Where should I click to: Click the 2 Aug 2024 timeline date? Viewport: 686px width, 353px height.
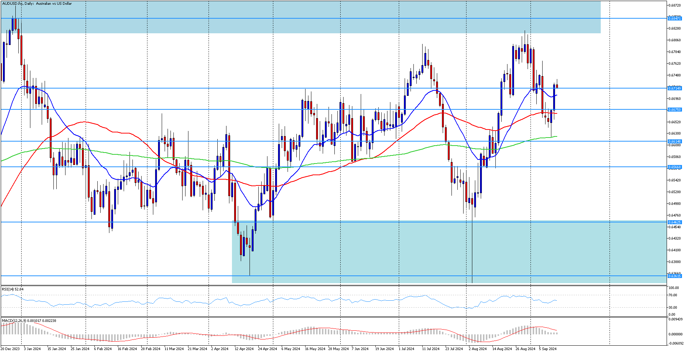click(x=478, y=349)
